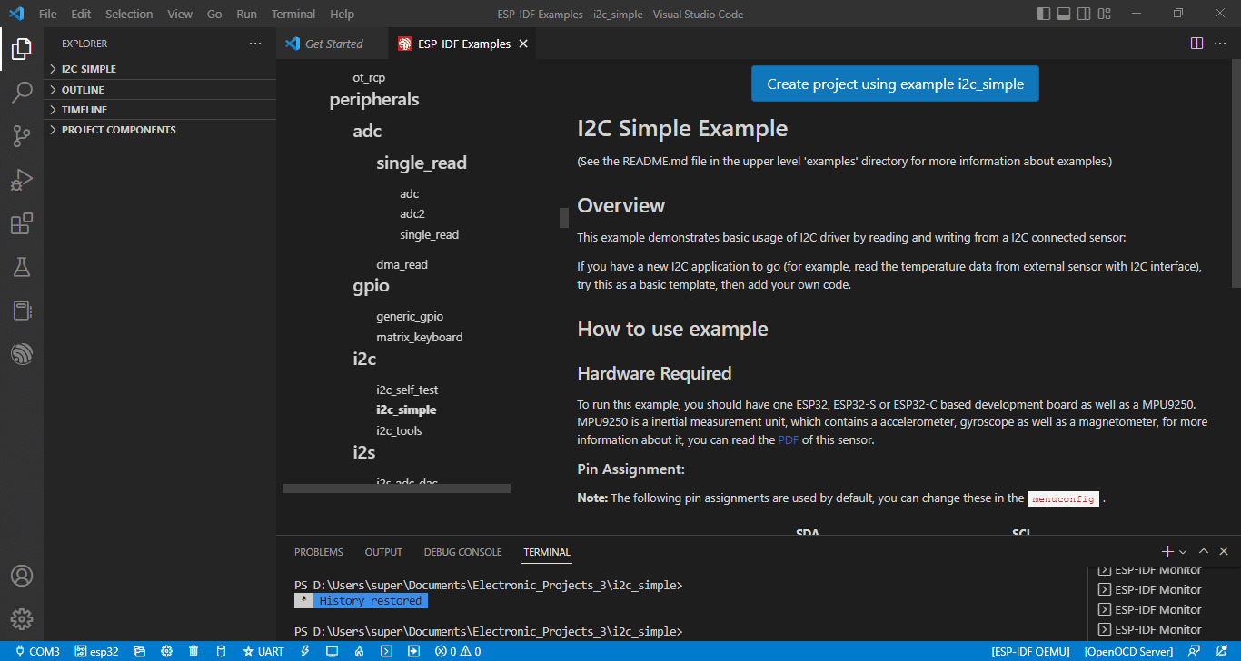Open the Run menu

click(246, 14)
